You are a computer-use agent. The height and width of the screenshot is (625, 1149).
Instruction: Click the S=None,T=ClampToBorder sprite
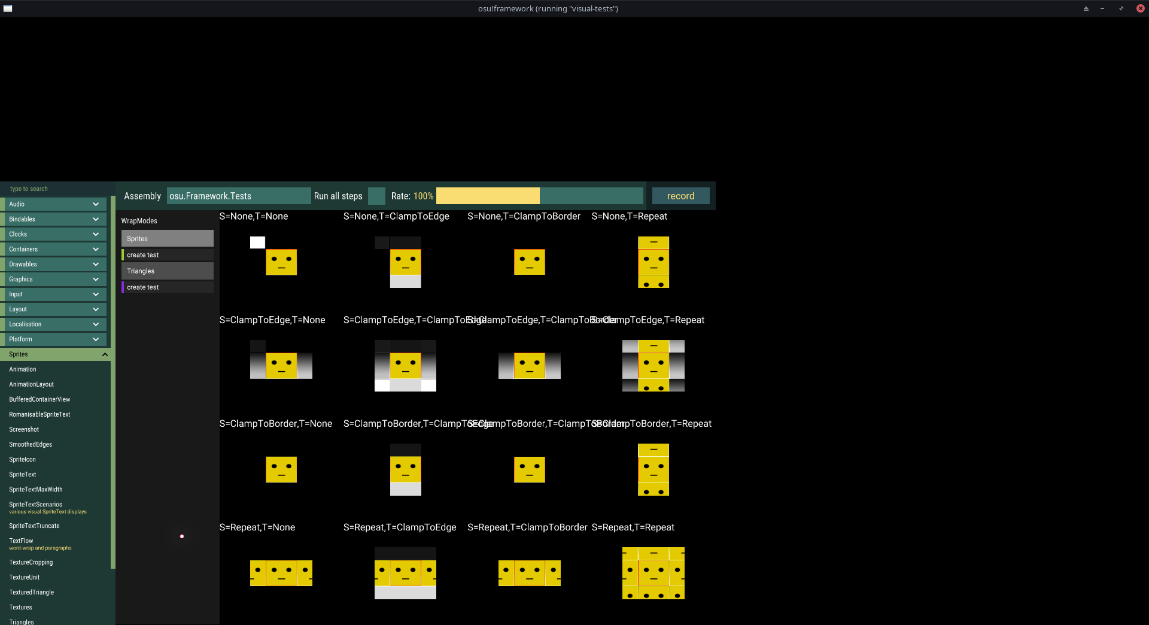[530, 262]
